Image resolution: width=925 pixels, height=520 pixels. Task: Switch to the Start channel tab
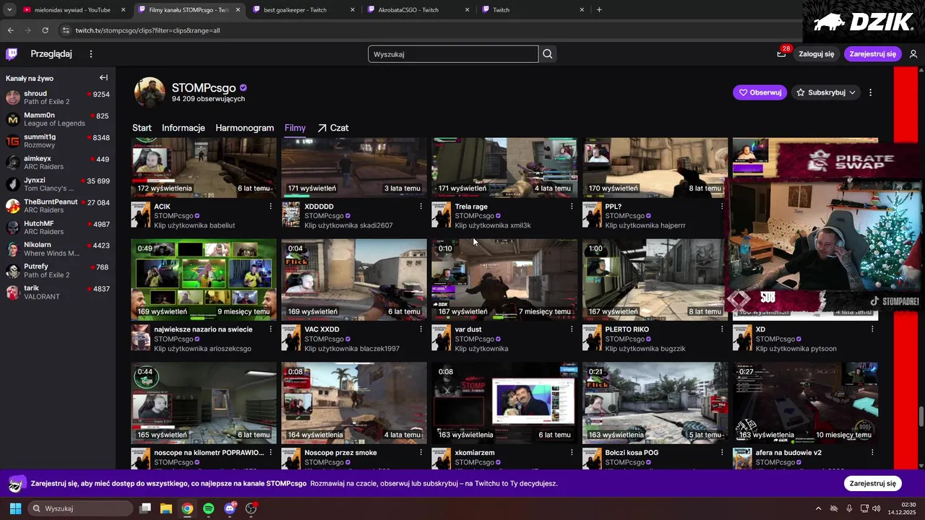tap(142, 128)
